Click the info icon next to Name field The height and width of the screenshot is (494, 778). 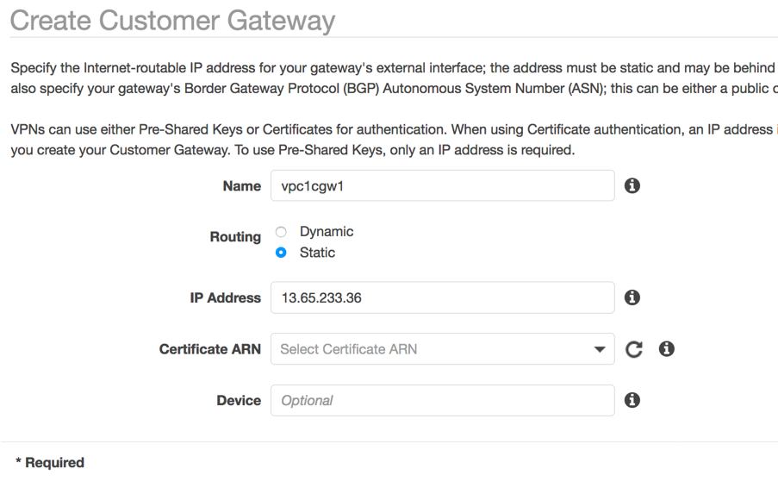pyautogui.click(x=632, y=185)
